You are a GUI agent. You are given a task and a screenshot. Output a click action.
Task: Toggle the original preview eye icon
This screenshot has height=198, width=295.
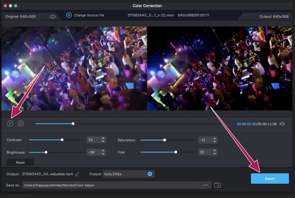(52, 17)
